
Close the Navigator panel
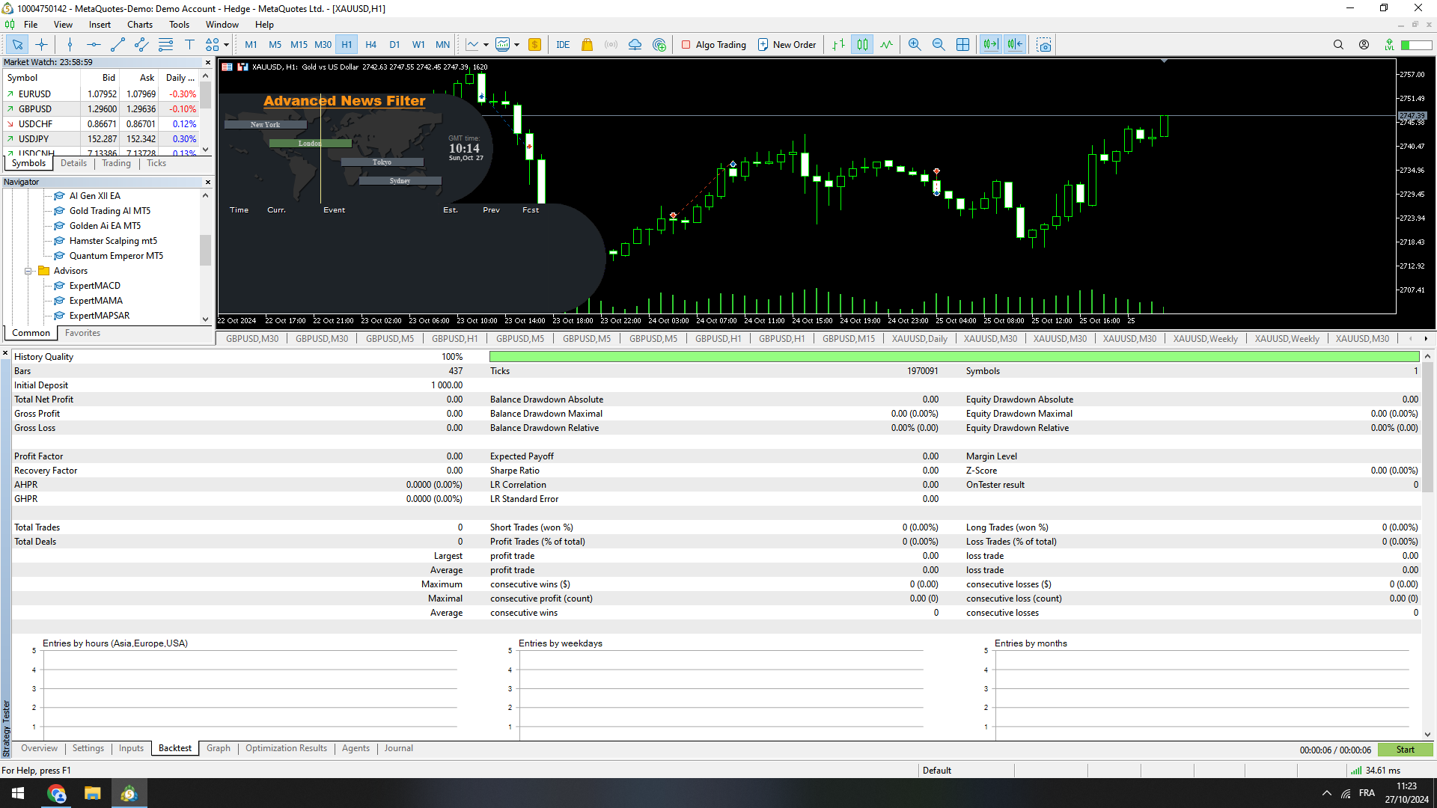pyautogui.click(x=208, y=183)
